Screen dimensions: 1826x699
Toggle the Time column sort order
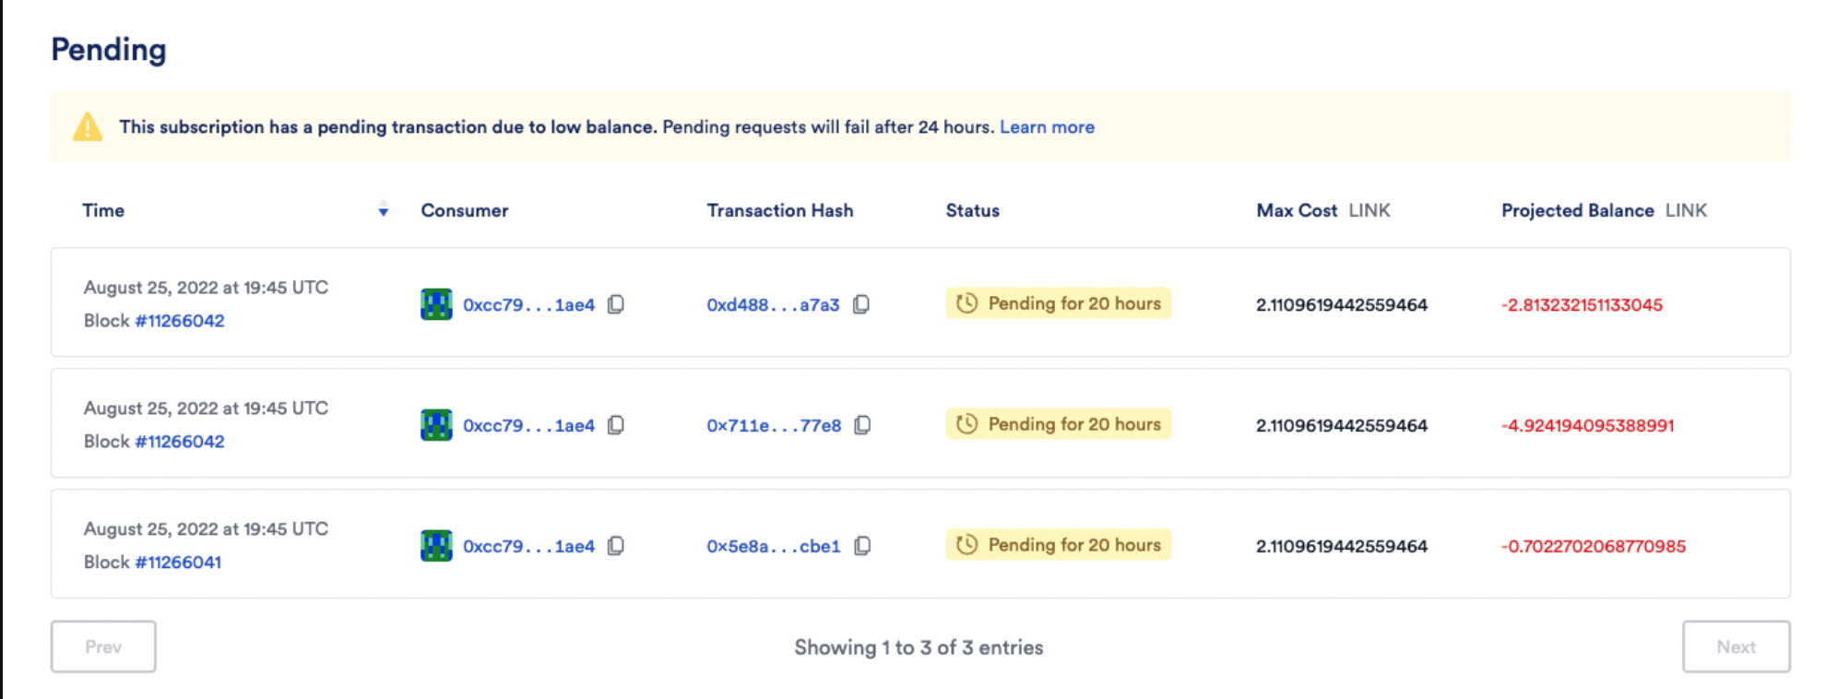pos(383,210)
